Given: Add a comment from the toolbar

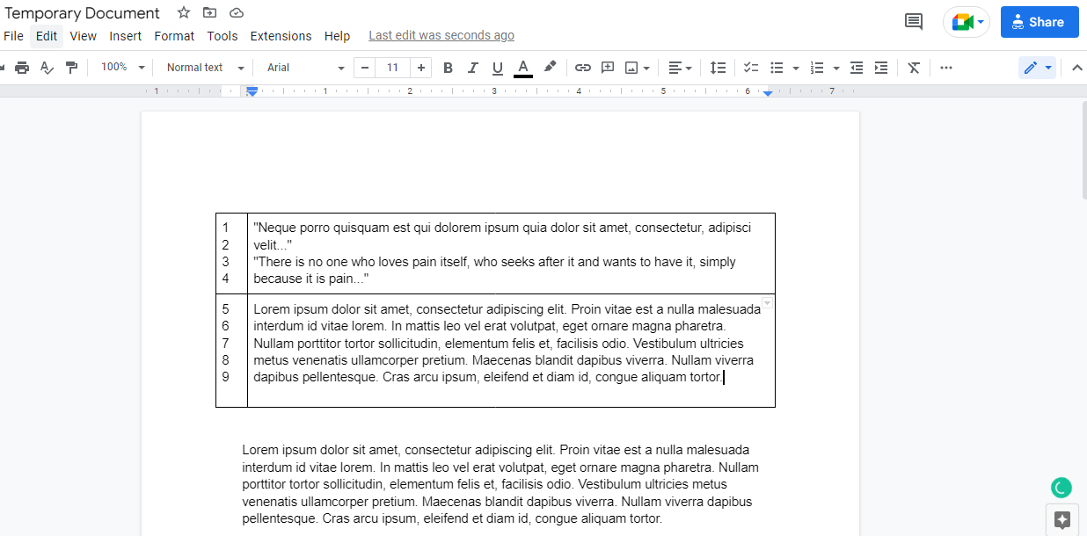Looking at the screenshot, I should (607, 67).
